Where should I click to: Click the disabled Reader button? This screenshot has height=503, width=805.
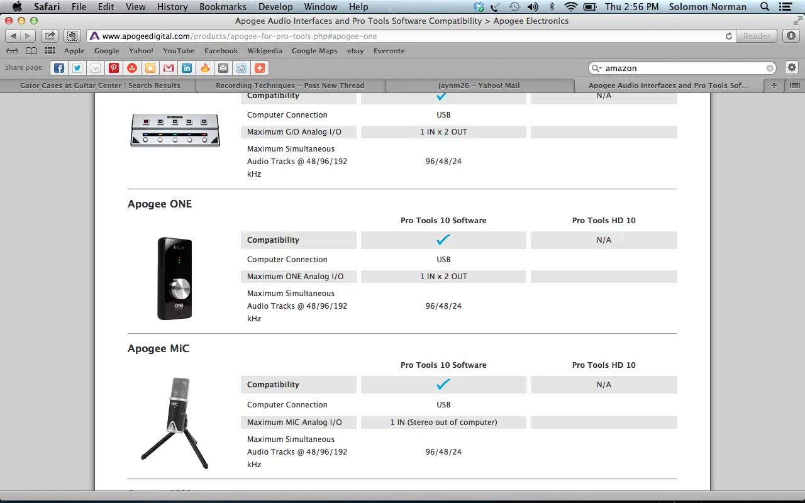click(x=757, y=36)
